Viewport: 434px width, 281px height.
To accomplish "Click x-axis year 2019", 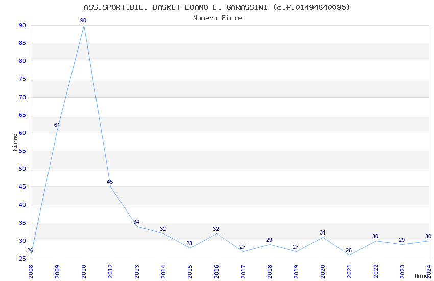I will tap(297, 272).
